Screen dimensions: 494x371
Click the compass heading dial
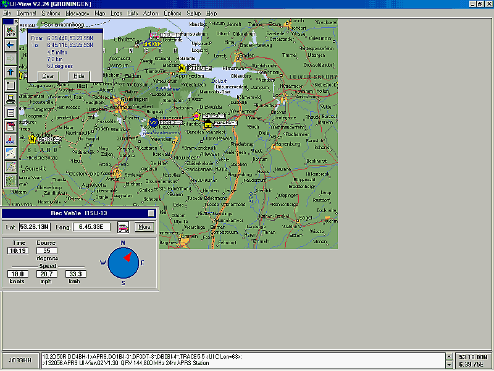click(123, 263)
